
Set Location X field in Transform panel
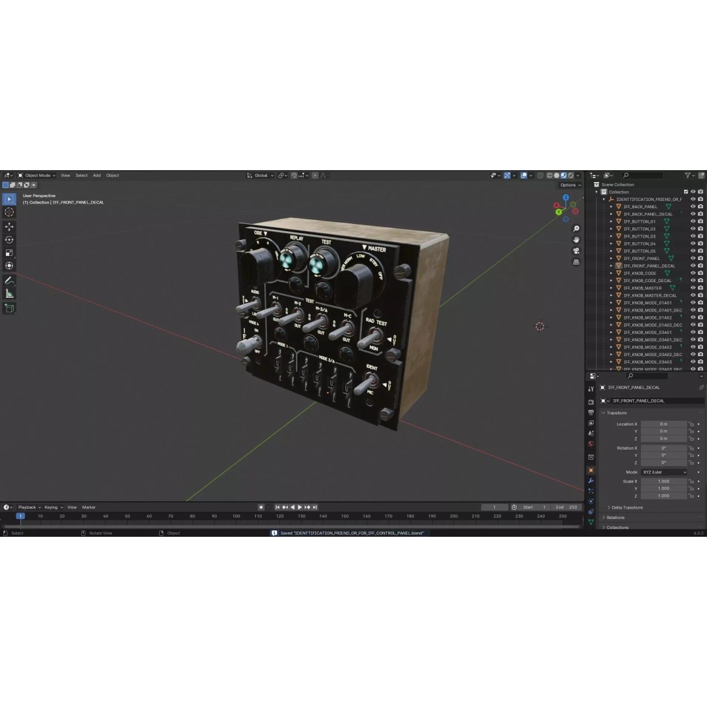point(663,424)
